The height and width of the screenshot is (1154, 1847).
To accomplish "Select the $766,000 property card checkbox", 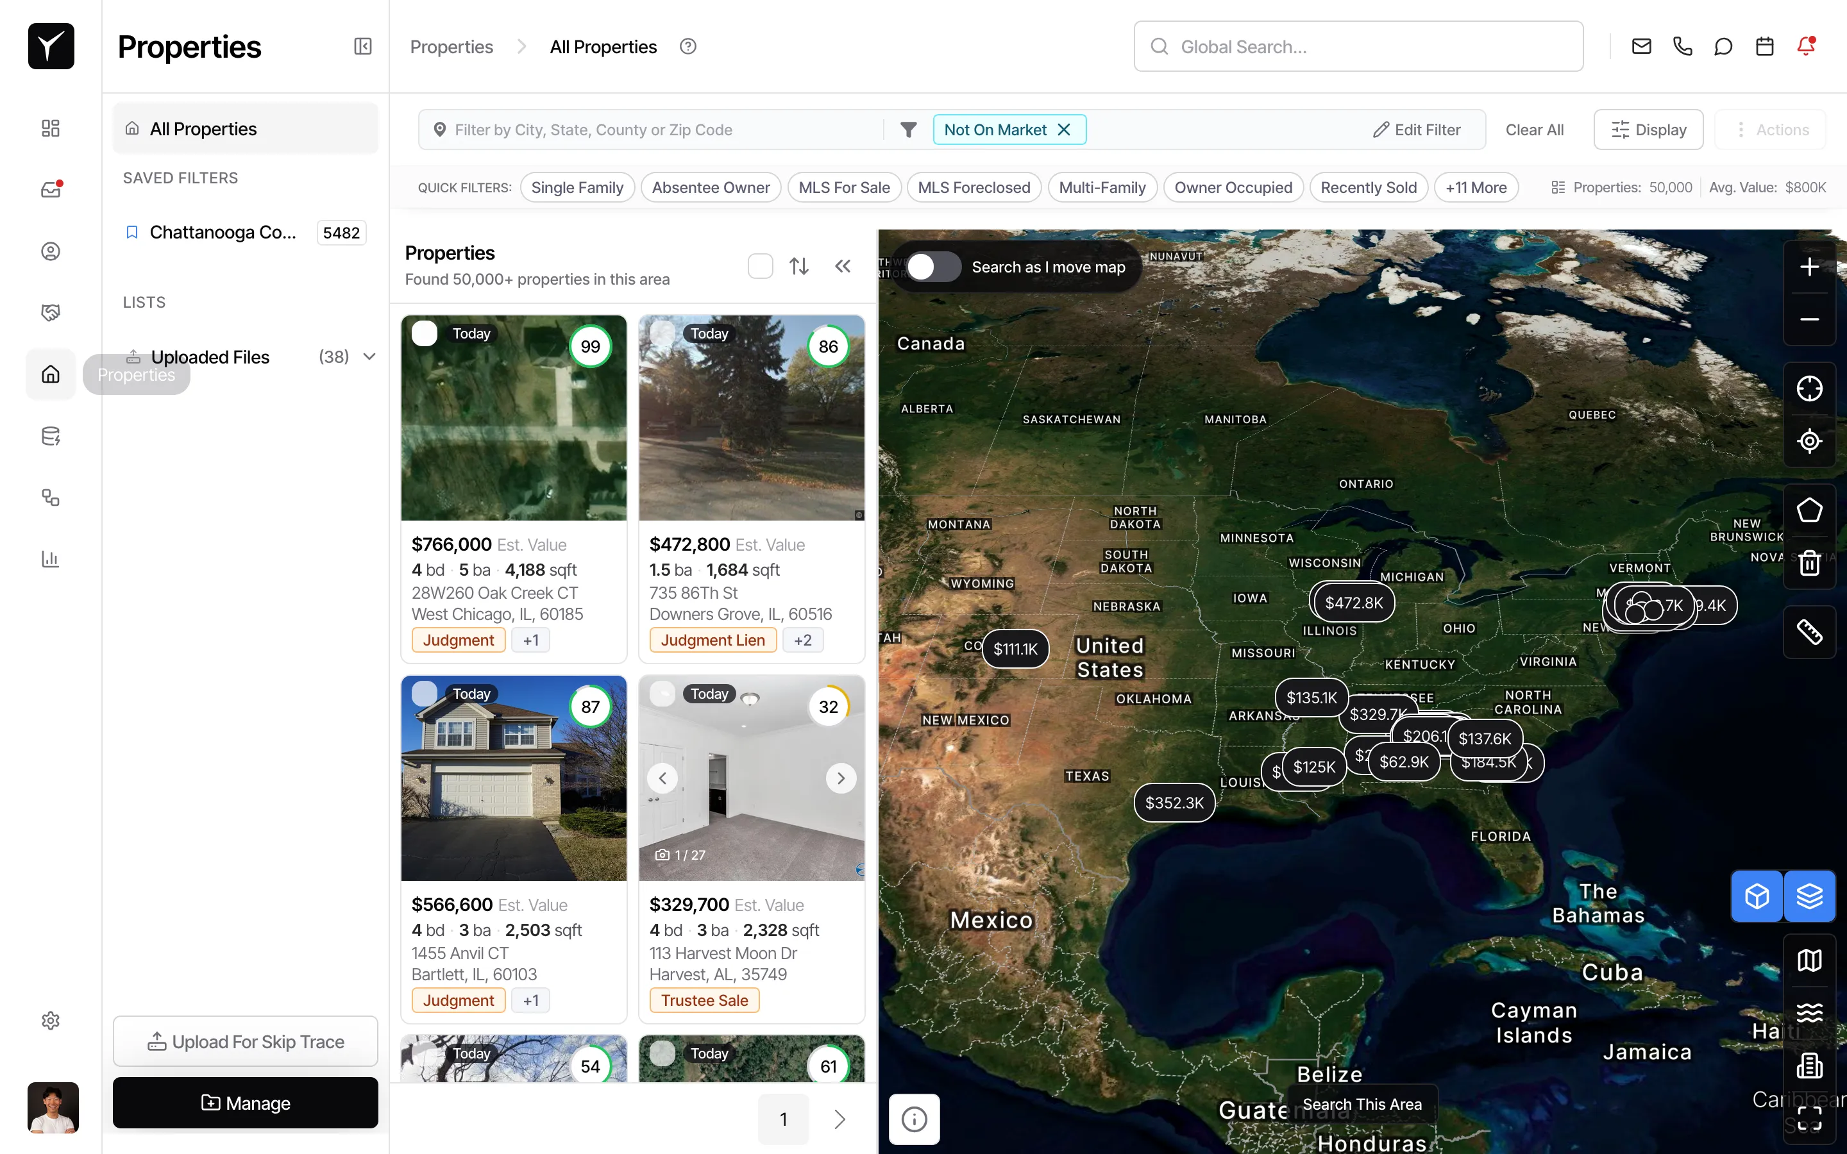I will pyautogui.click(x=425, y=333).
